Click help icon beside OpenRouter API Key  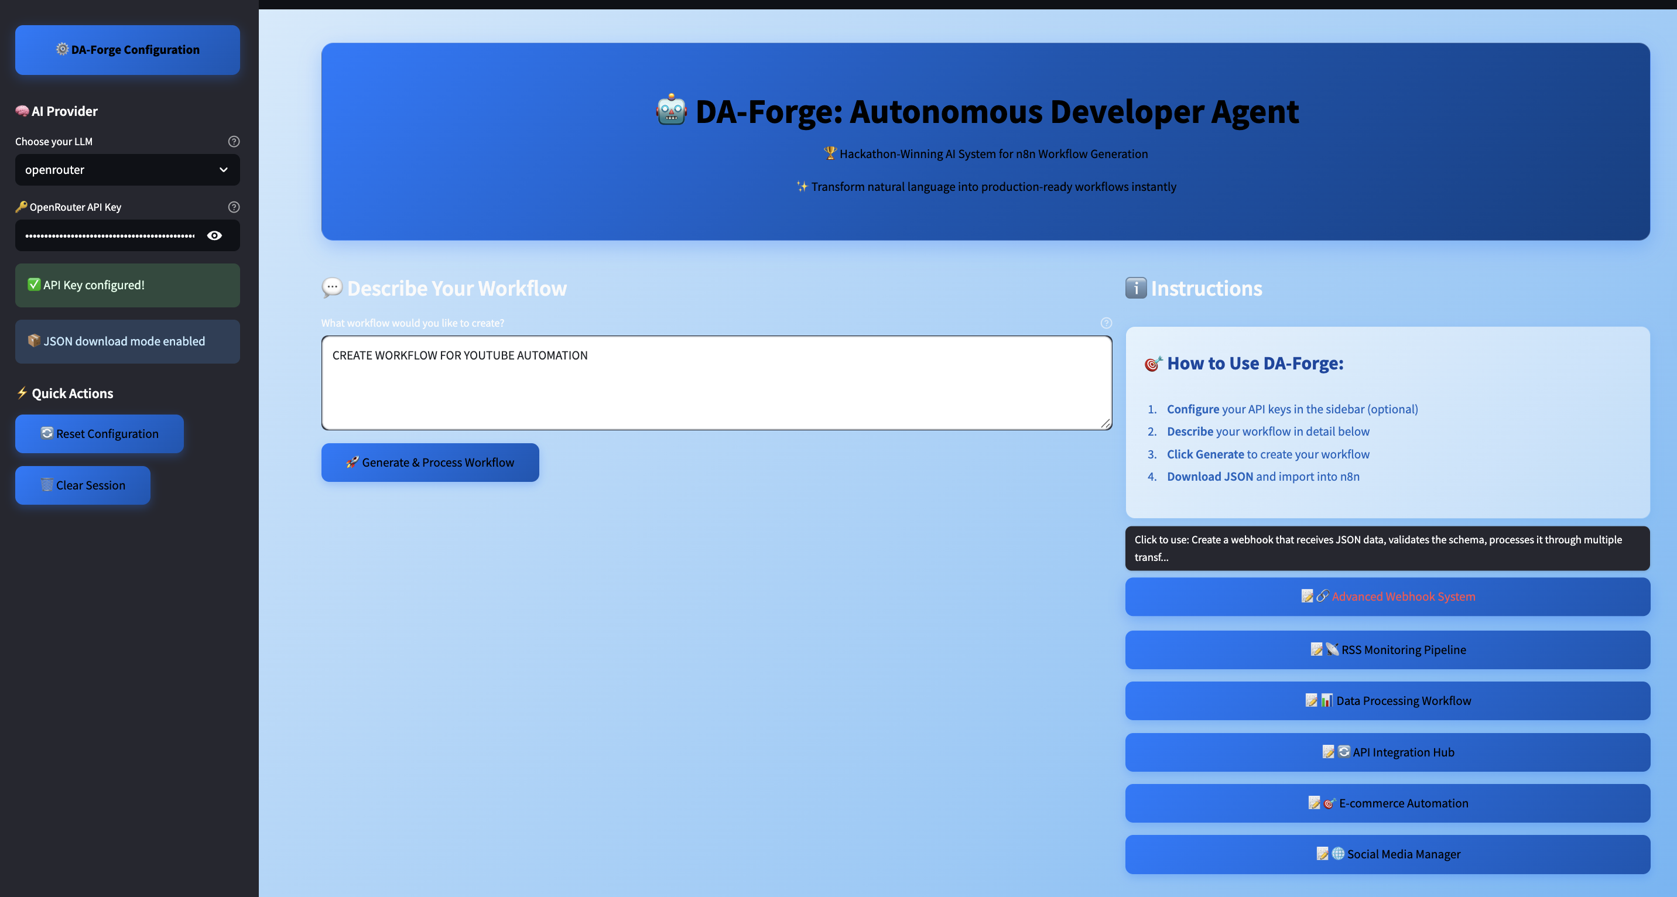(x=234, y=207)
